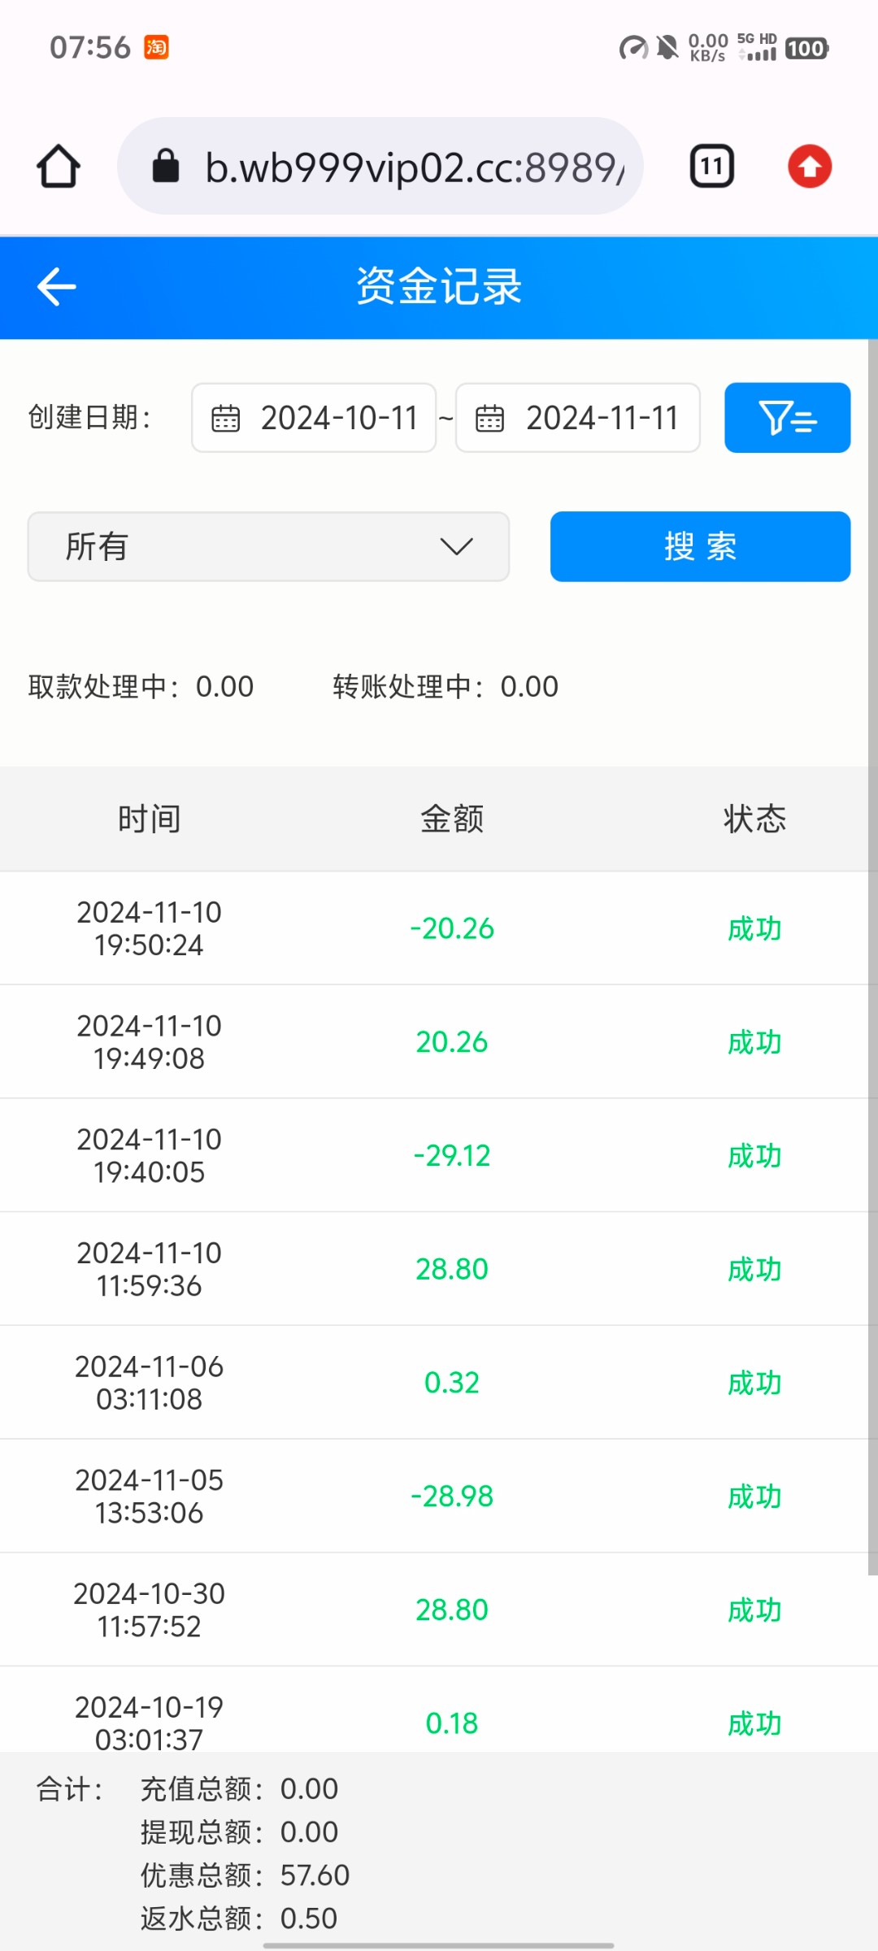Image resolution: width=878 pixels, height=1951 pixels.
Task: Click the filter funnel button
Action: pos(787,418)
